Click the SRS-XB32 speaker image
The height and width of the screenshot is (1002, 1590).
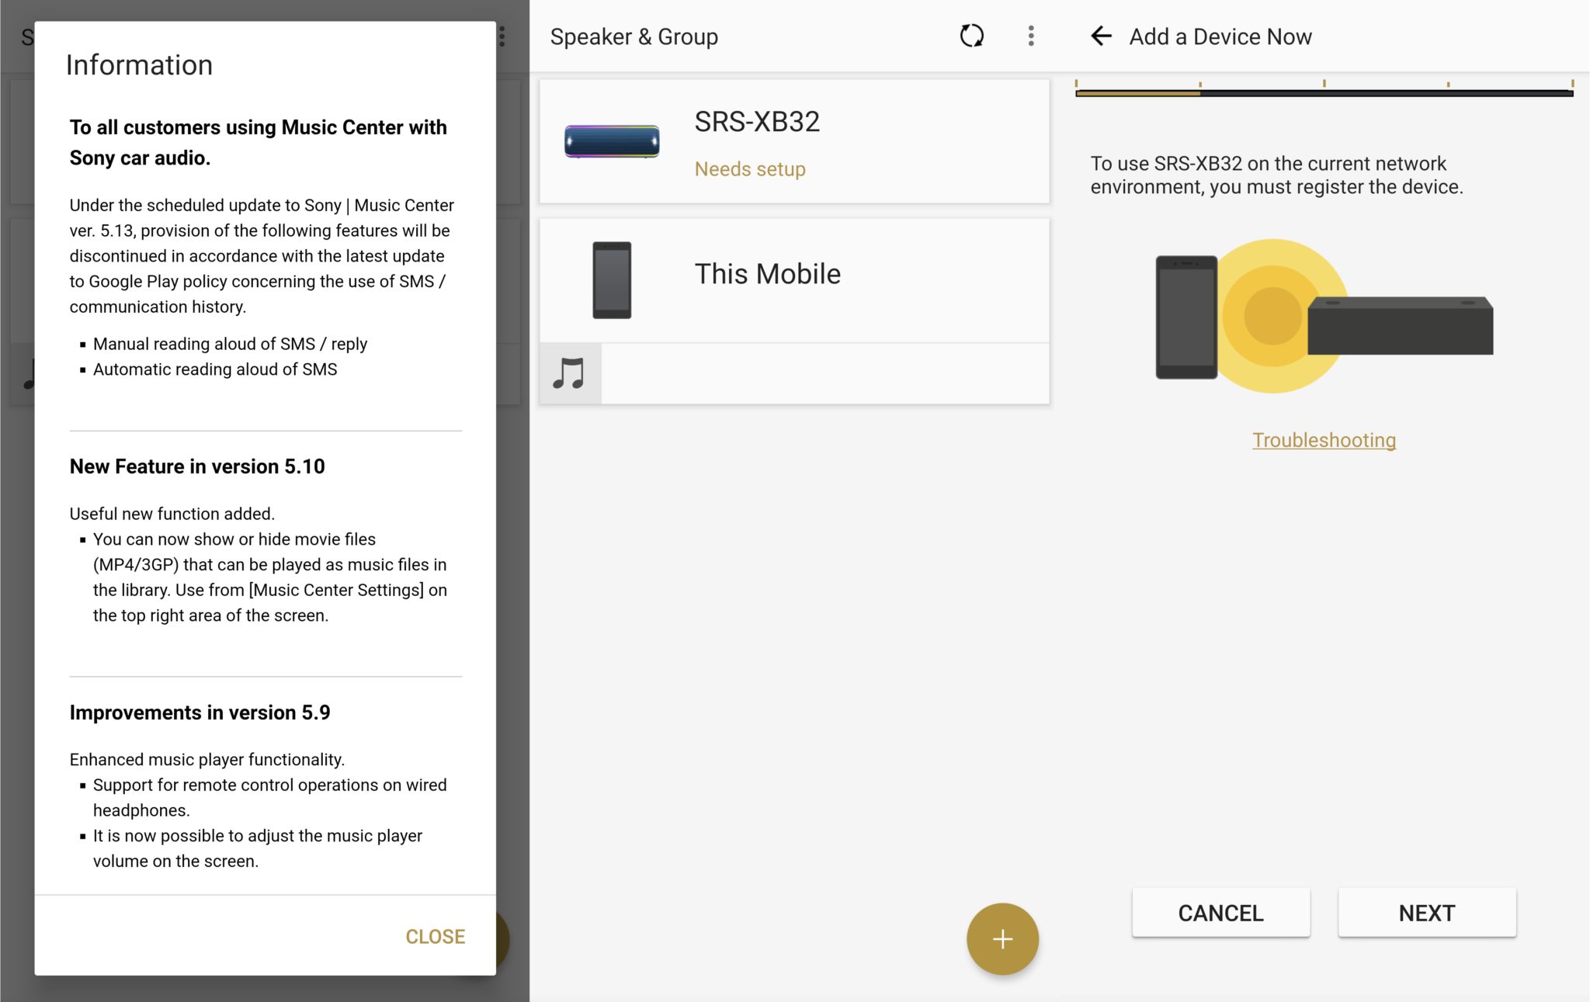[x=612, y=141]
